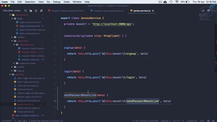Open auth.service.ts file
Screen dimensions: 217x122
25,89
